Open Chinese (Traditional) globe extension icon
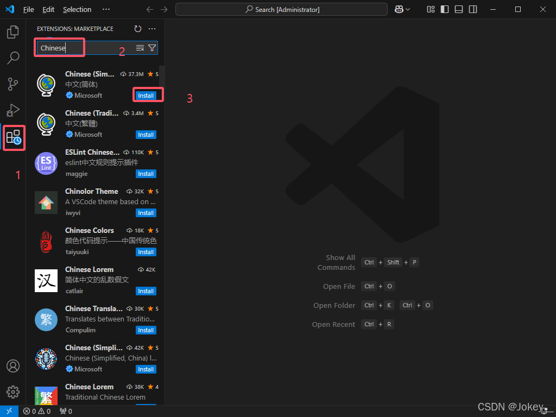556x417 pixels. click(46, 124)
